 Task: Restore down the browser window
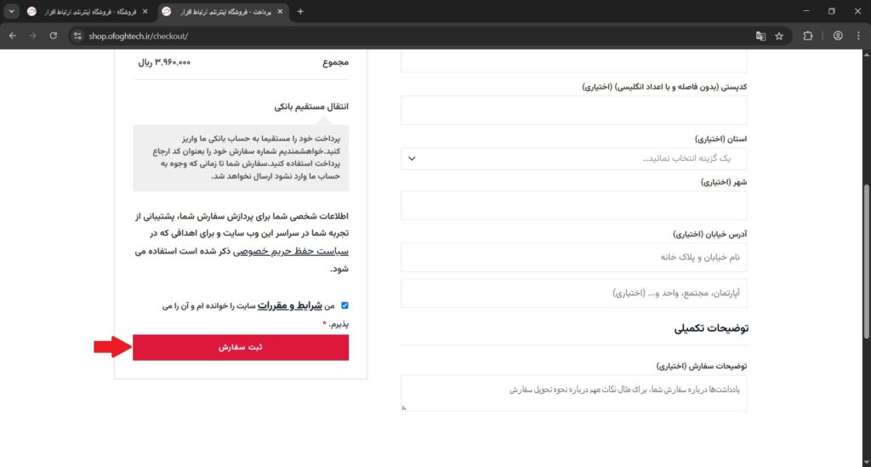tap(832, 11)
